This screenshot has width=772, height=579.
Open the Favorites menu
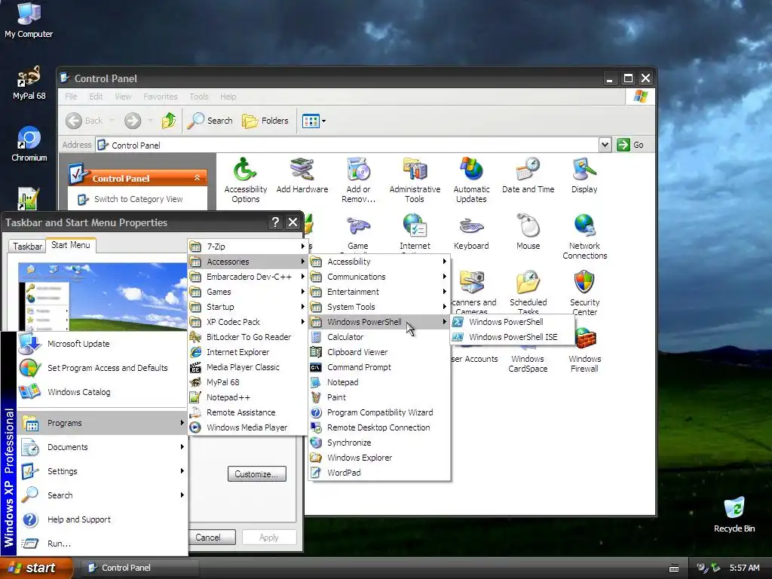click(160, 96)
